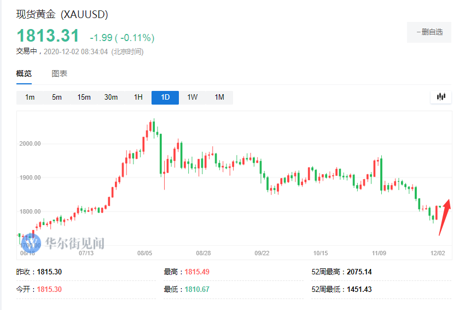
Task: Click the 2000.00 price axis label
Action: tap(31, 143)
